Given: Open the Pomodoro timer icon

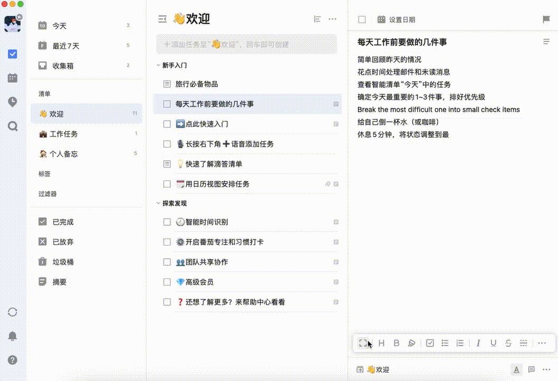Looking at the screenshot, I should point(12,102).
